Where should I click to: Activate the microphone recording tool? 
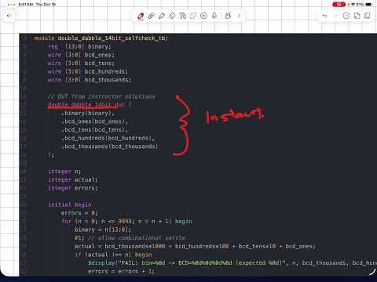pos(214,16)
